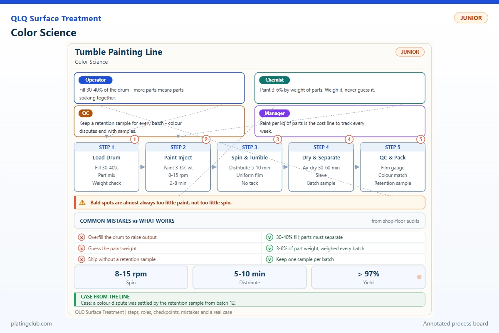Select the Chemist role badge
Viewport: 499px width, 333px height.
[x=274, y=80]
